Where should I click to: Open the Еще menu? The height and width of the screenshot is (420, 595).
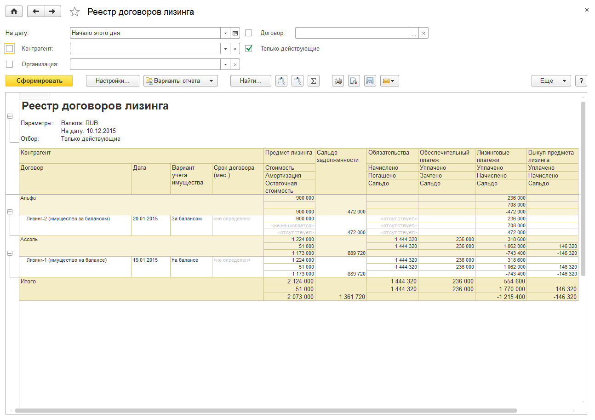pos(551,81)
